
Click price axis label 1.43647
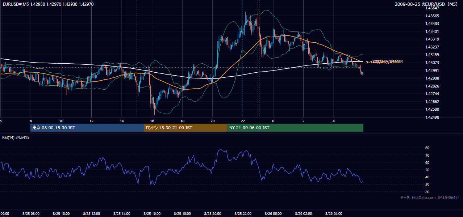(x=432, y=8)
